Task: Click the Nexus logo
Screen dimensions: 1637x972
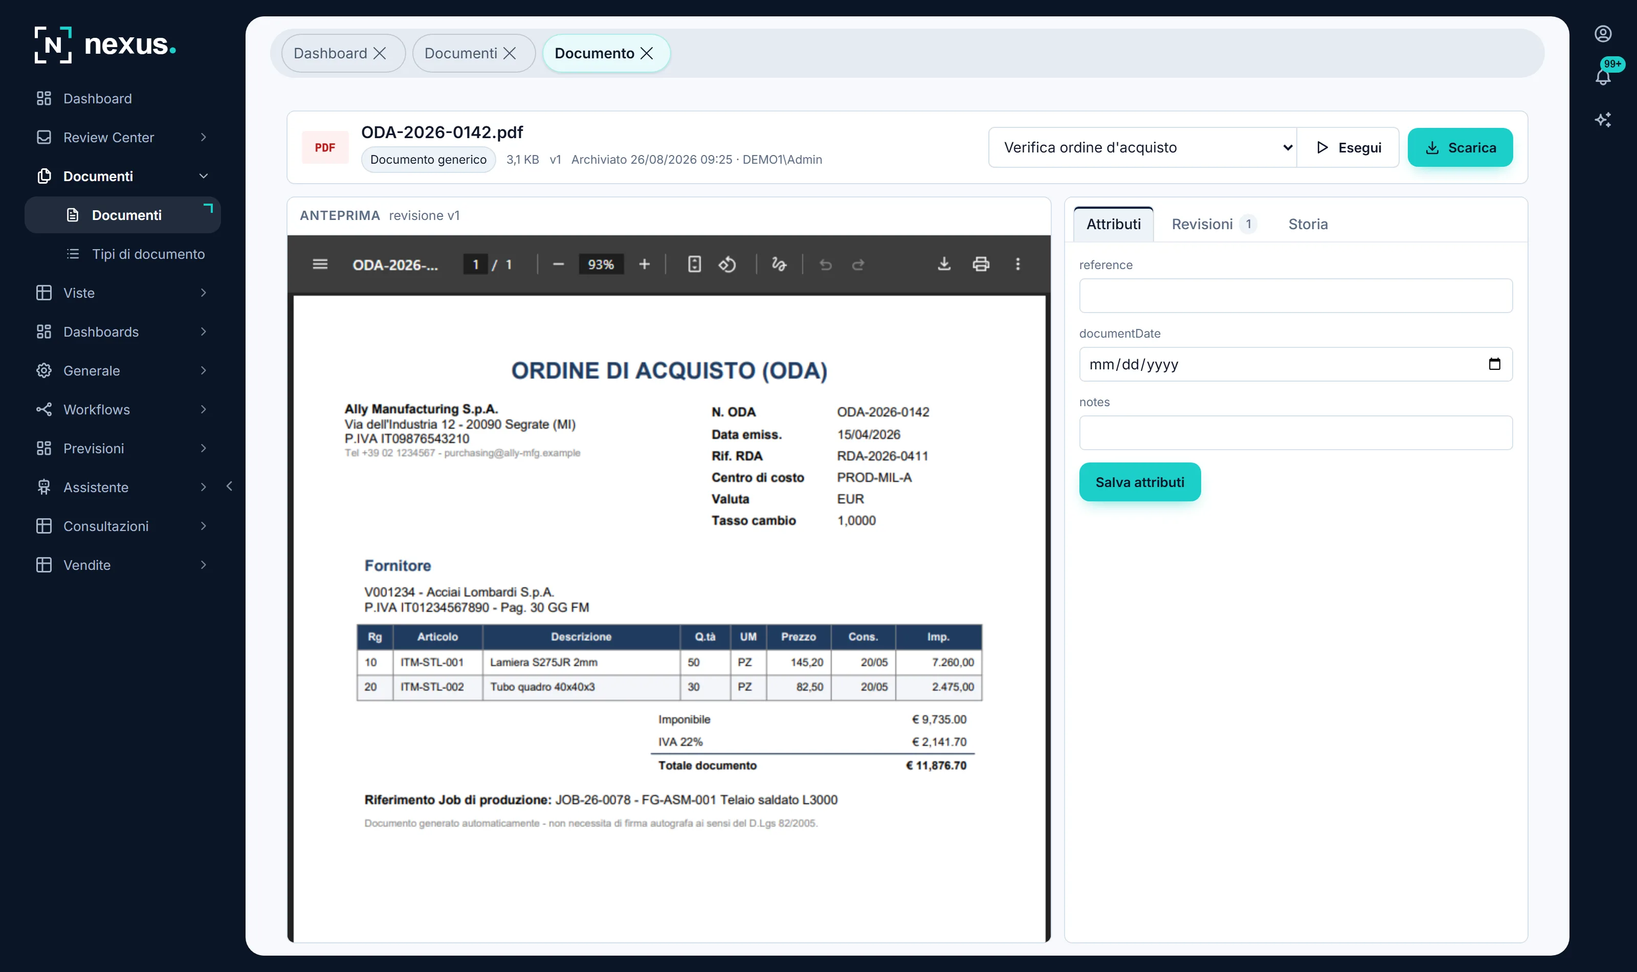Action: pyautogui.click(x=105, y=45)
